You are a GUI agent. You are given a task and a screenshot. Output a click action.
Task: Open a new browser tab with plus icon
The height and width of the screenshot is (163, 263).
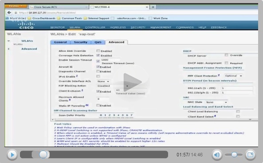[153, 7]
